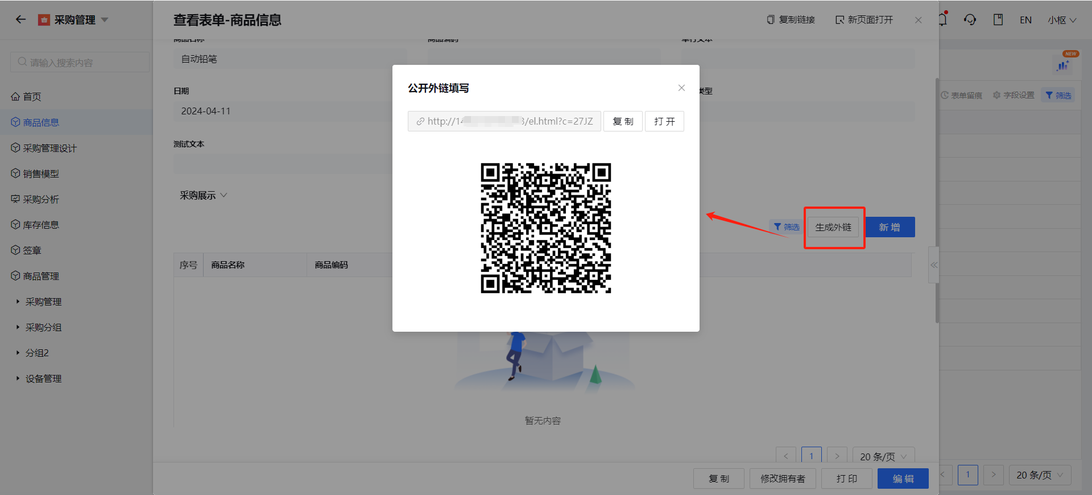Click the 修改拥有者 button

[x=783, y=478]
